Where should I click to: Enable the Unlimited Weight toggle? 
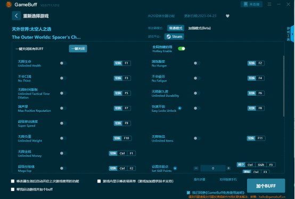point(63,138)
